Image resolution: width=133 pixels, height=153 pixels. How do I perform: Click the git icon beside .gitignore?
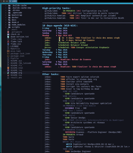click(8, 32)
